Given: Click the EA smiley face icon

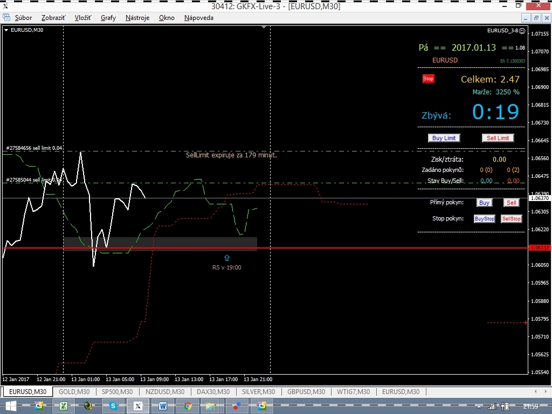Looking at the screenshot, I should 522,31.
